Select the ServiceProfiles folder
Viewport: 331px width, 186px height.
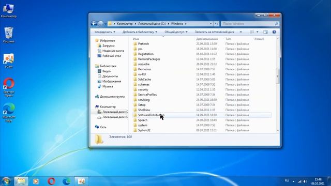click(147, 95)
